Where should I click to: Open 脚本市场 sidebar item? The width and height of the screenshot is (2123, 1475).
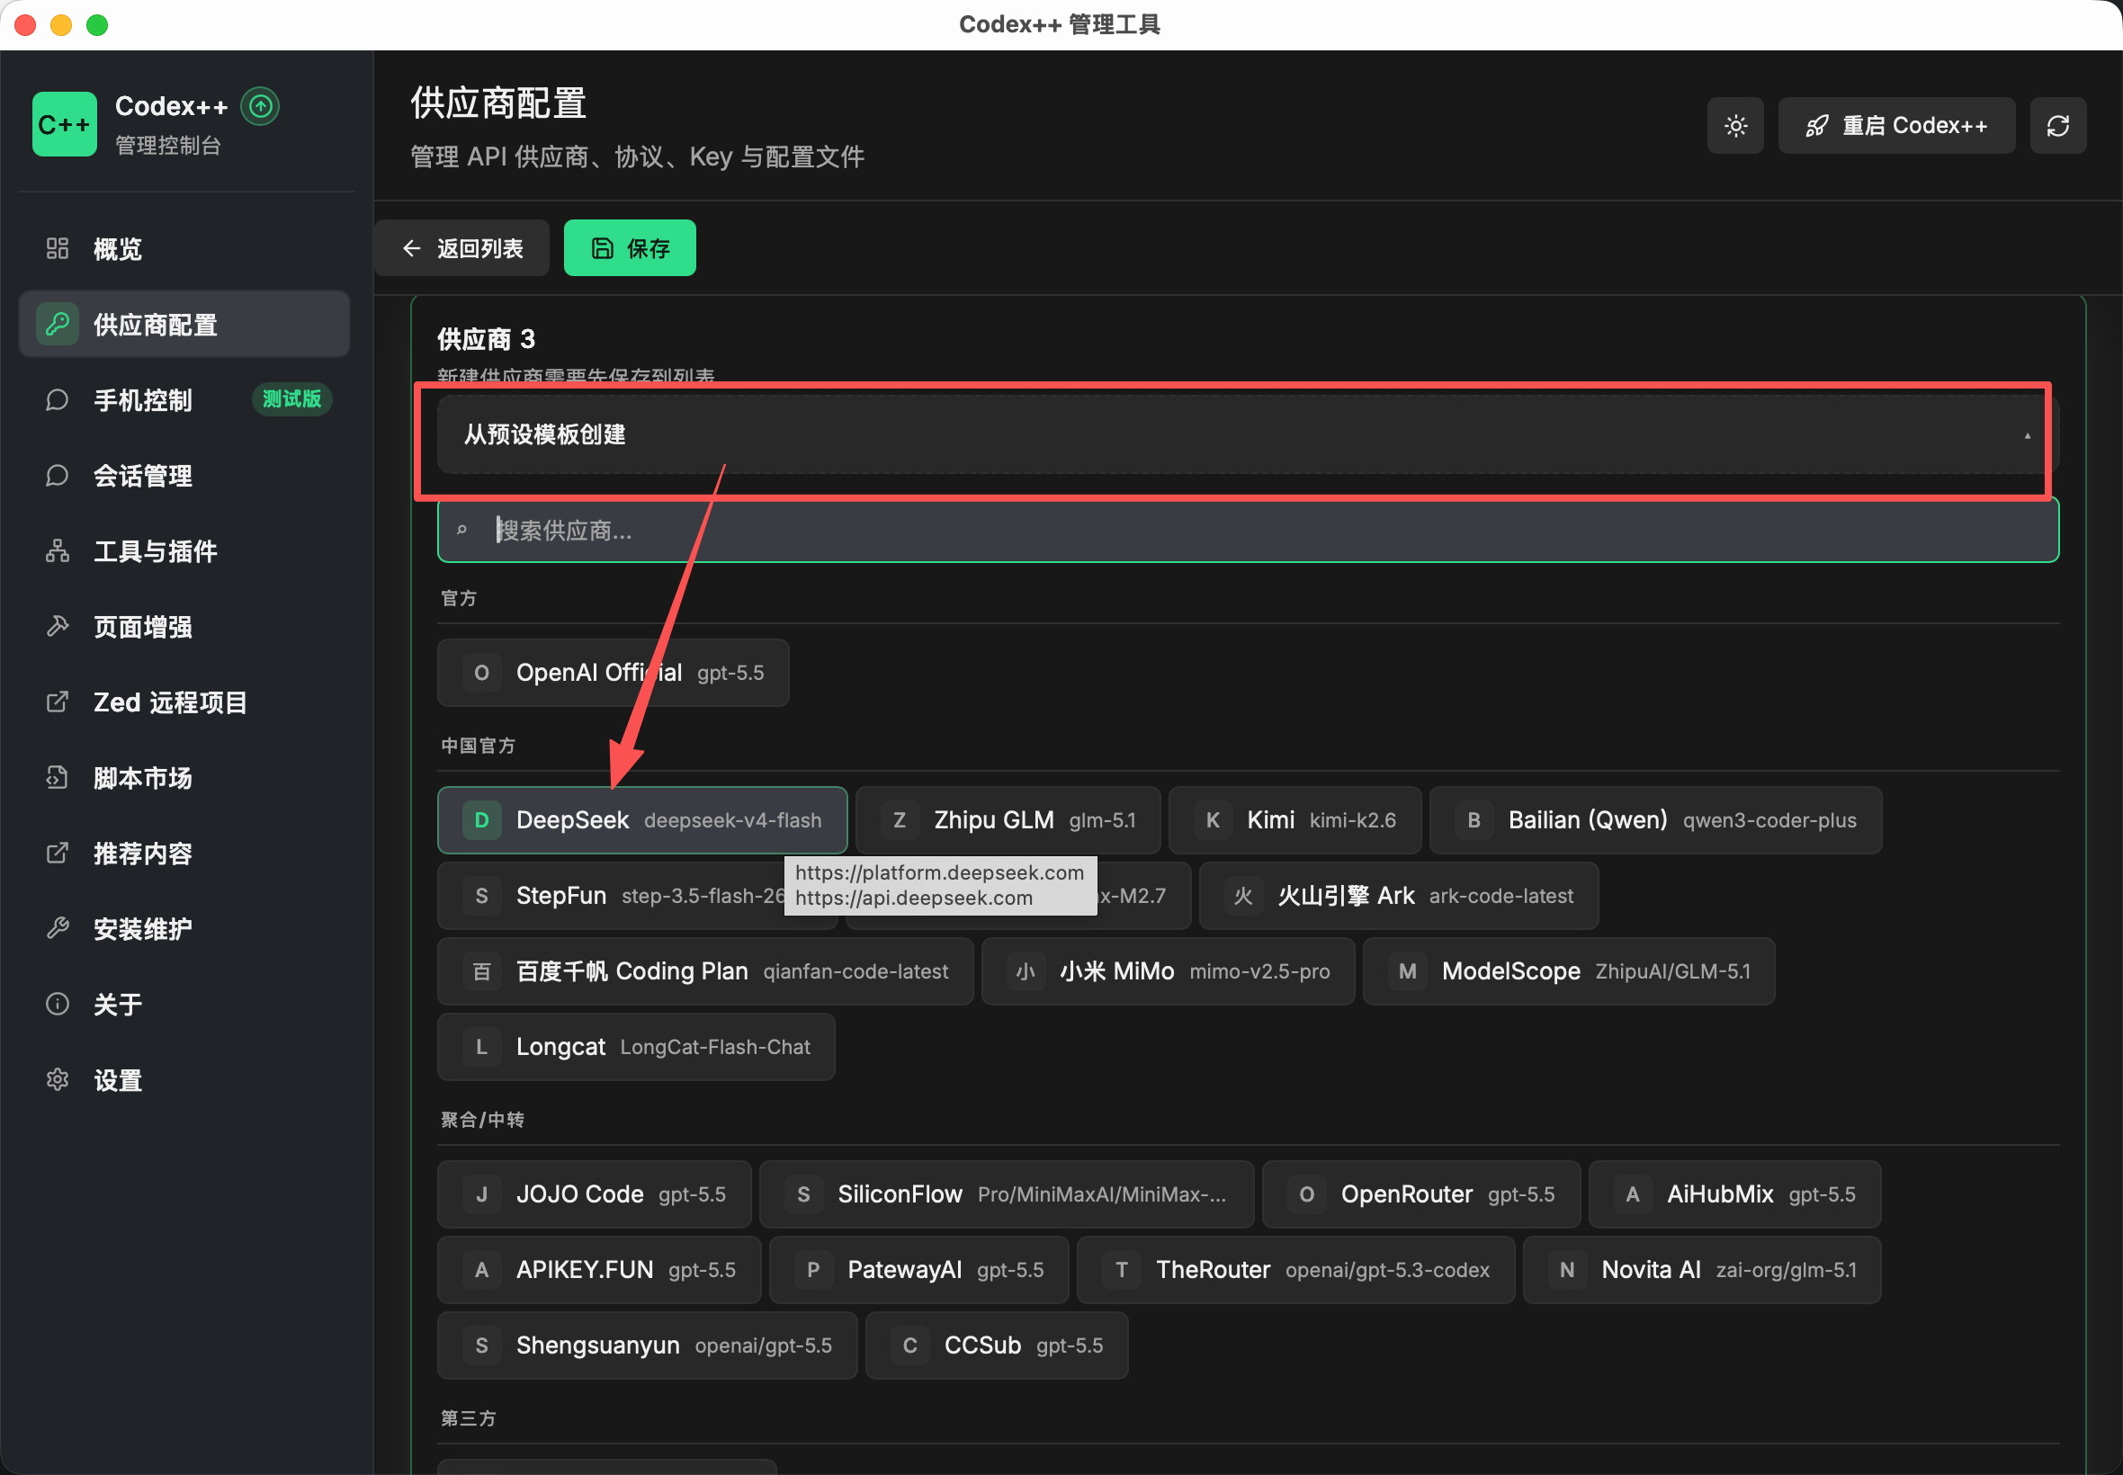click(x=184, y=778)
